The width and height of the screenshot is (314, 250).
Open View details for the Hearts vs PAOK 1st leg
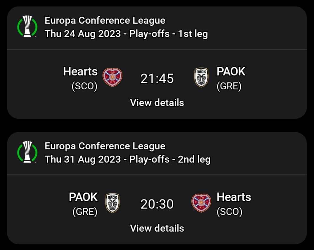click(x=157, y=103)
